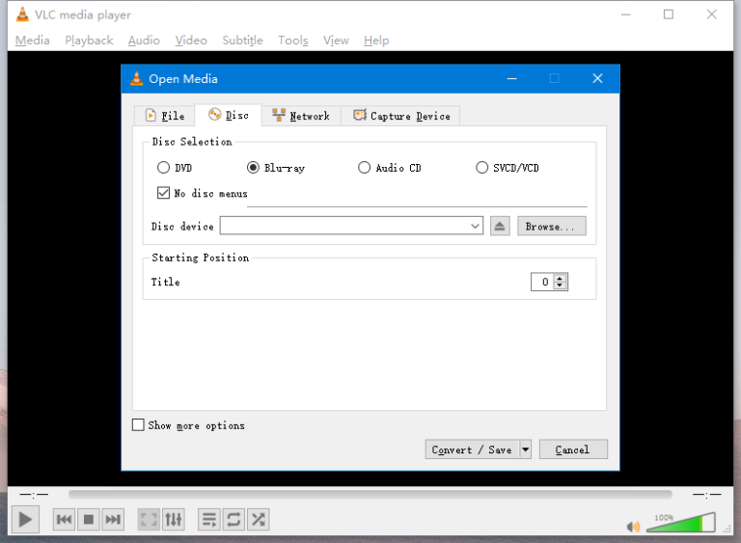Viewport: 741px width, 543px height.
Task: Click the Browse... button
Action: coord(552,226)
